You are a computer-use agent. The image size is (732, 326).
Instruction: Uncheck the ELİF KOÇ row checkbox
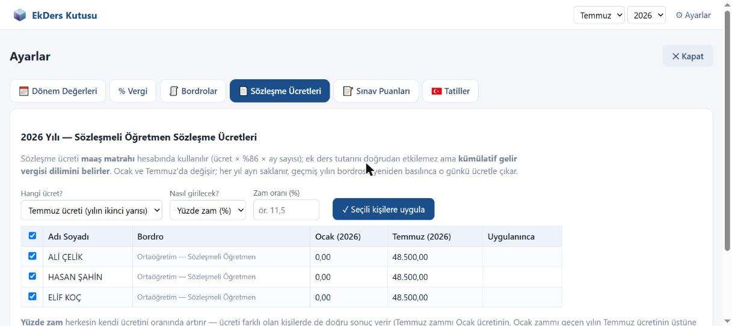32,297
